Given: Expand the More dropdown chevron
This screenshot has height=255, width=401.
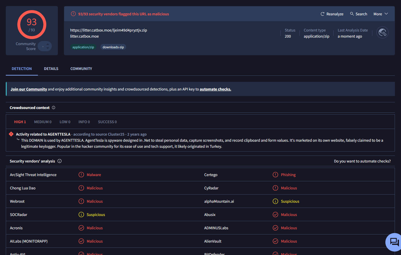Looking at the screenshot, I should (386, 14).
